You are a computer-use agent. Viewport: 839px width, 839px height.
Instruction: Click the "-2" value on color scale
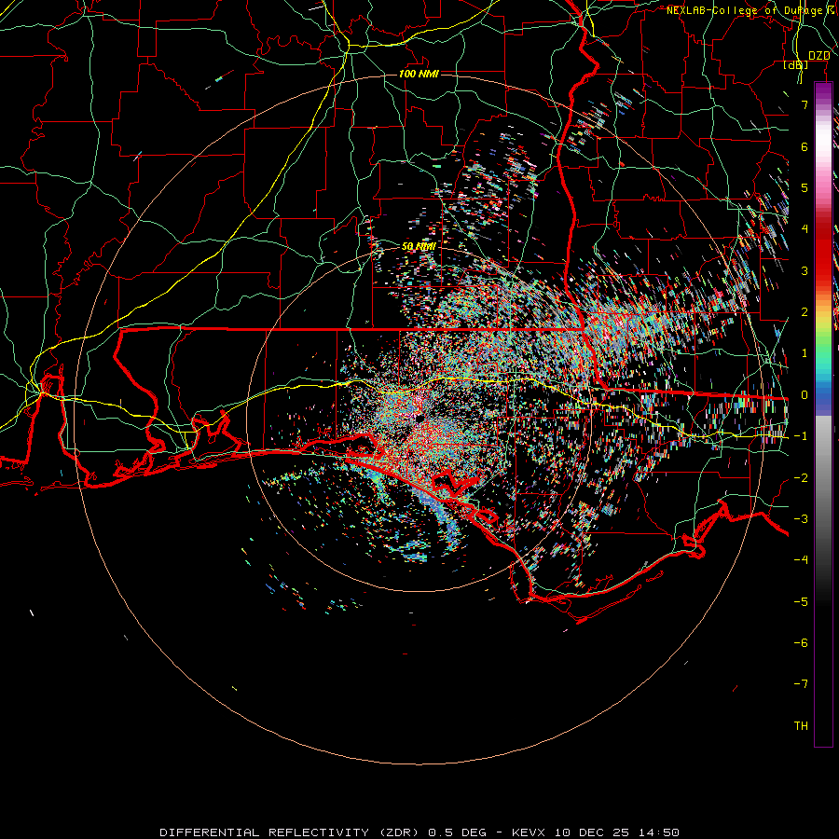click(x=801, y=478)
